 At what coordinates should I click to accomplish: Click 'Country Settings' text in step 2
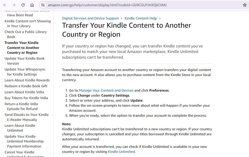pos(115,96)
